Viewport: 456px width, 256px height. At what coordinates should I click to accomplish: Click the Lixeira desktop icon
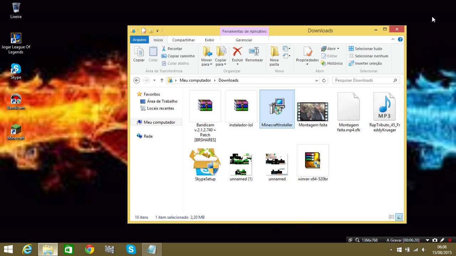(16, 11)
